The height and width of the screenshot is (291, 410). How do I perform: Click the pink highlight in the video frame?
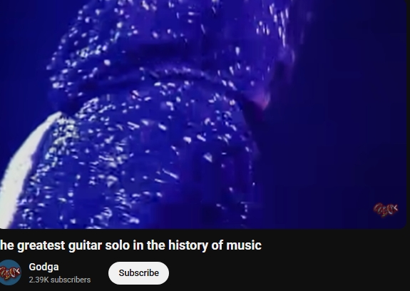263,101
